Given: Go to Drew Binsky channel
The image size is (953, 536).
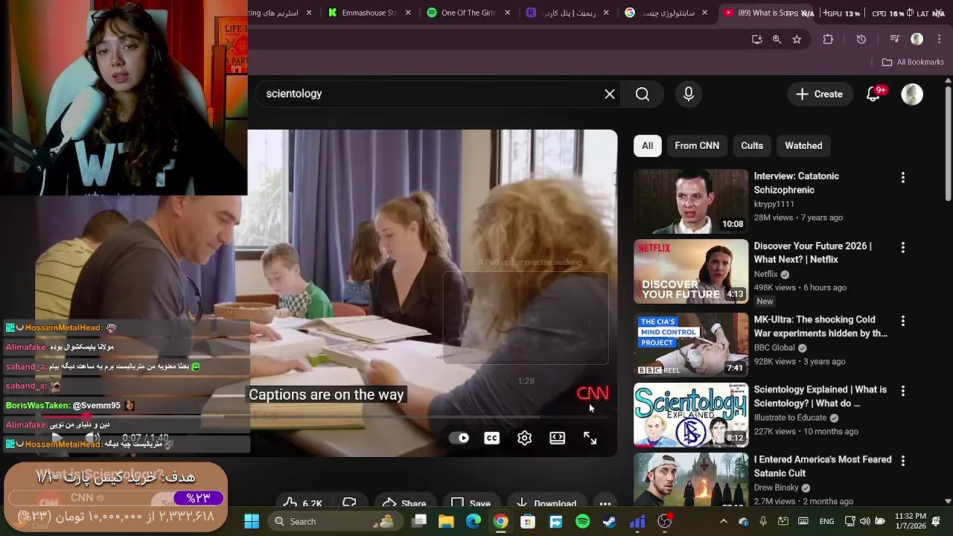Looking at the screenshot, I should click(776, 488).
